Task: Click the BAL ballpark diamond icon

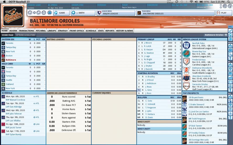Action: (x=230, y=105)
